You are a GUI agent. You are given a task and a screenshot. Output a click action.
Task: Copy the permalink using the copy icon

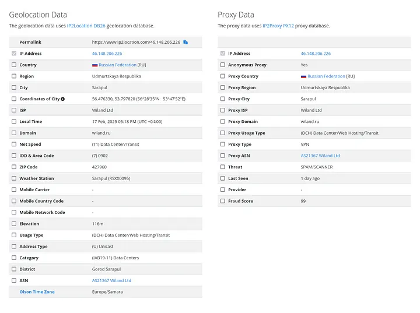[185, 42]
